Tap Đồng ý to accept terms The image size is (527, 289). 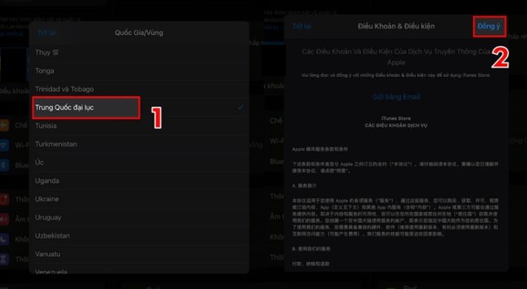489,26
